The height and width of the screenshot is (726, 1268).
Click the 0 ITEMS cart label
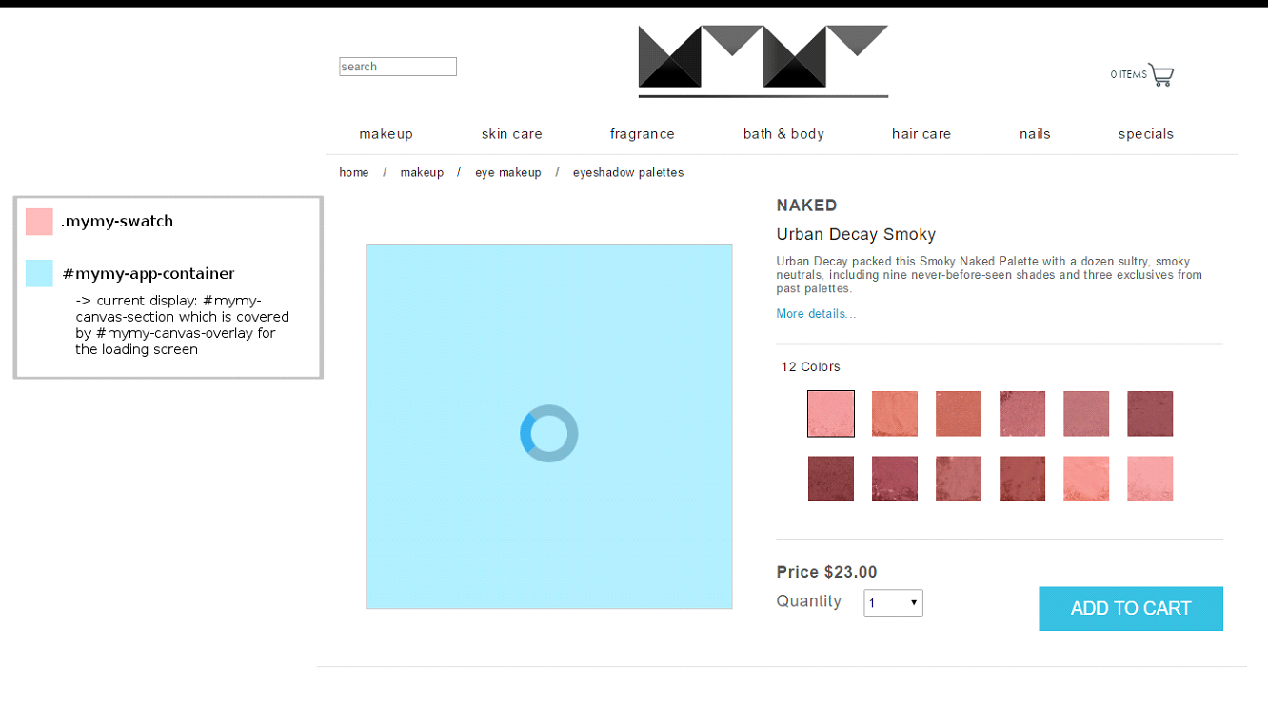1128,74
